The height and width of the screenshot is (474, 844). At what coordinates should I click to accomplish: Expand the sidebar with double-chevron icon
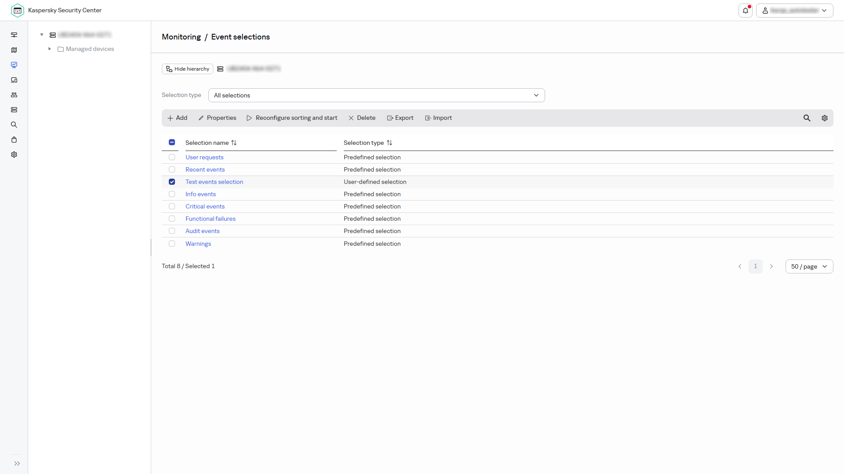[17, 463]
